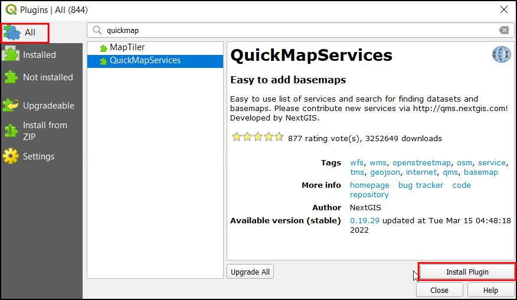This screenshot has height=300, width=517.
Task: Open the service tag link
Action: click(x=492, y=163)
